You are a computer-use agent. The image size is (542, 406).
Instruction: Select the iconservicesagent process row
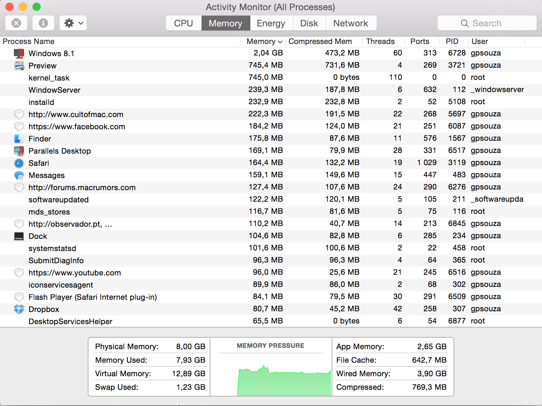(271, 285)
